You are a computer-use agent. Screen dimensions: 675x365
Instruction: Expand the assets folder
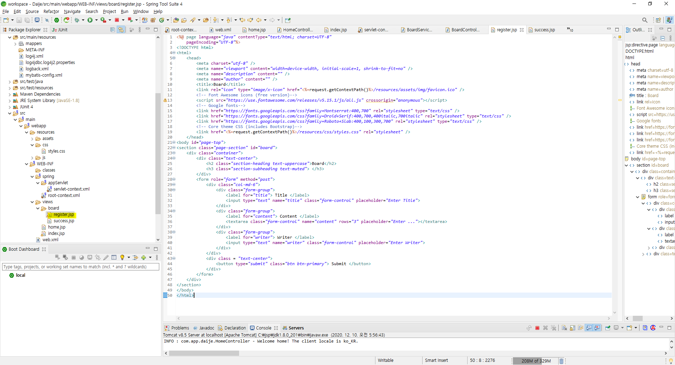coord(32,139)
